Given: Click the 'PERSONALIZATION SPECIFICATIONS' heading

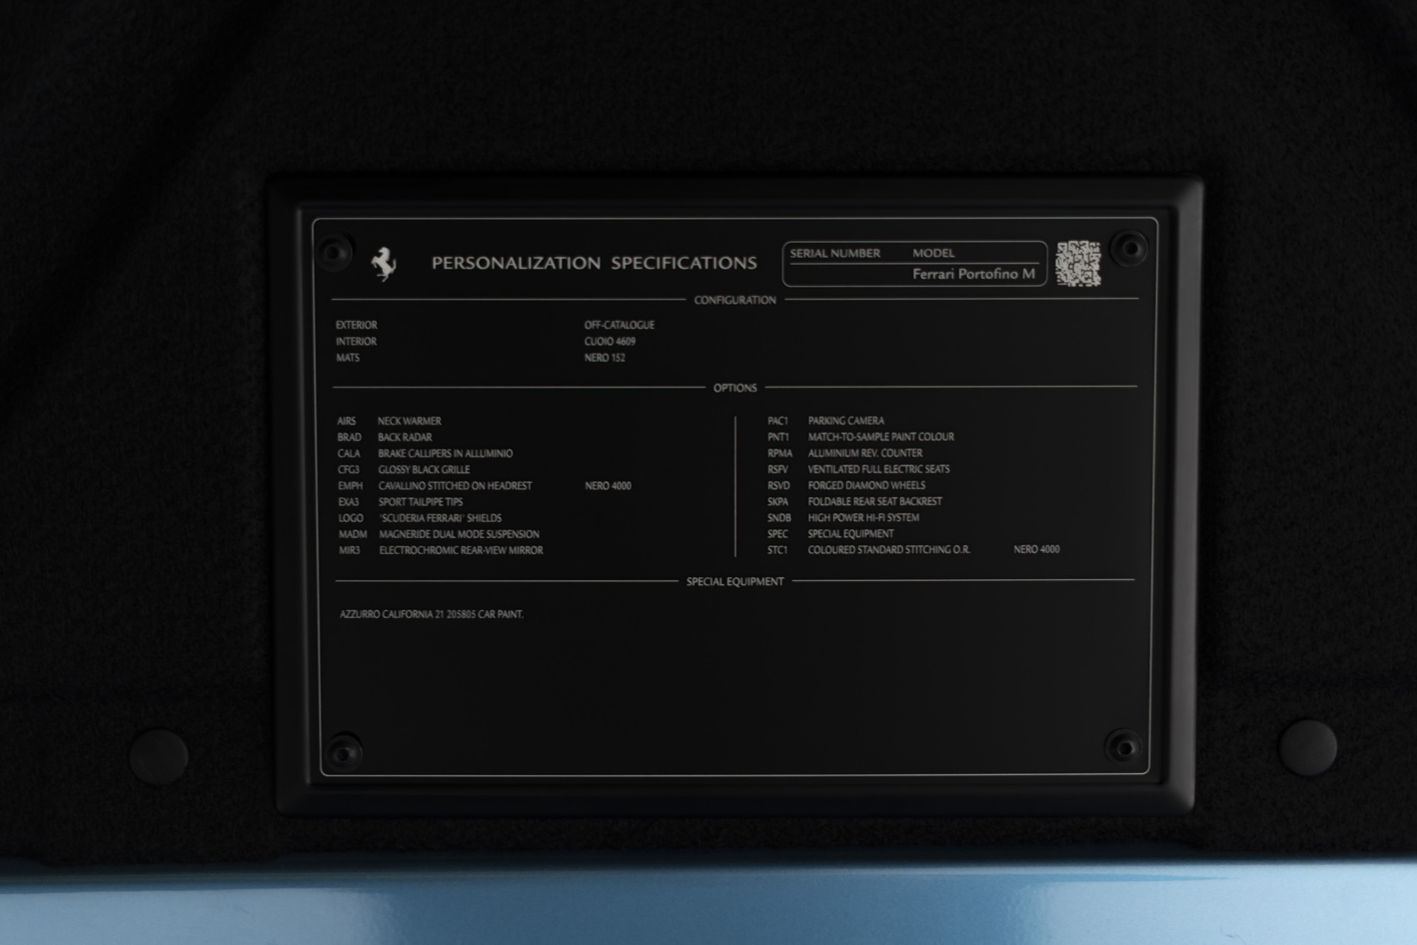Looking at the screenshot, I should [594, 263].
